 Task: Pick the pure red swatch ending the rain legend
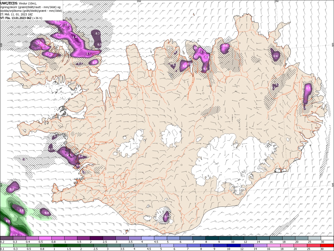coord(327,246)
